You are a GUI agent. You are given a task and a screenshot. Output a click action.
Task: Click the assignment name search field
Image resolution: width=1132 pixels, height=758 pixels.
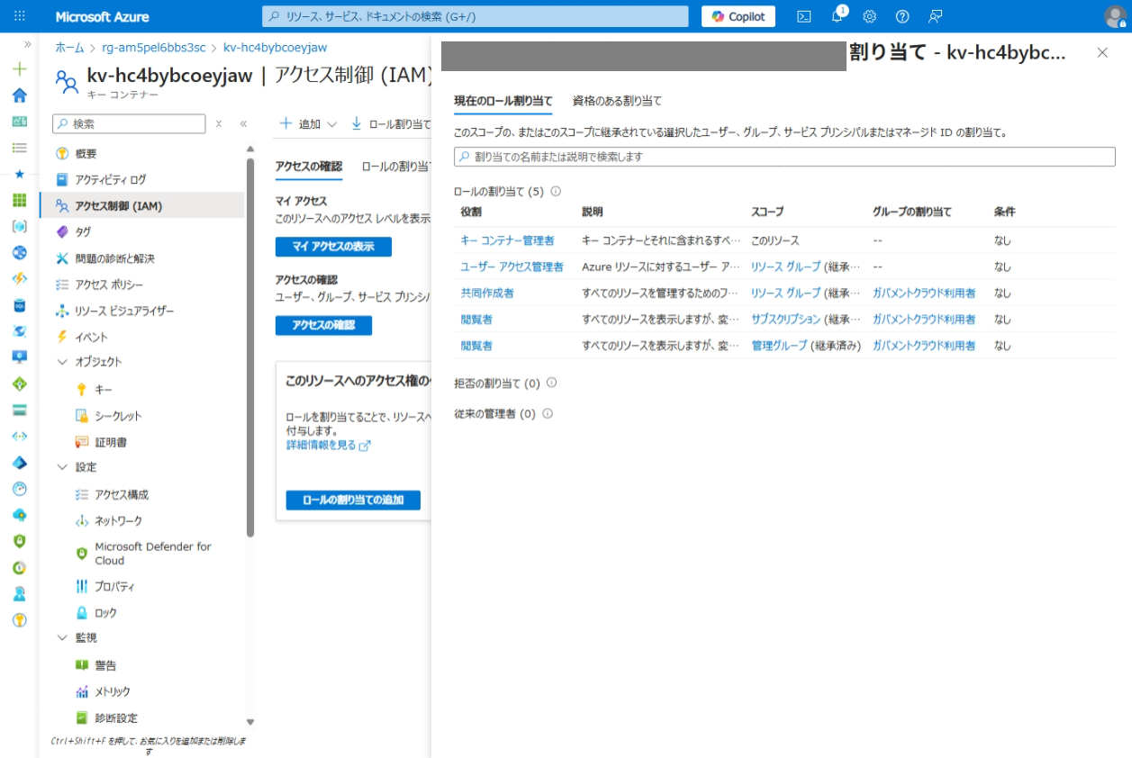pos(783,157)
